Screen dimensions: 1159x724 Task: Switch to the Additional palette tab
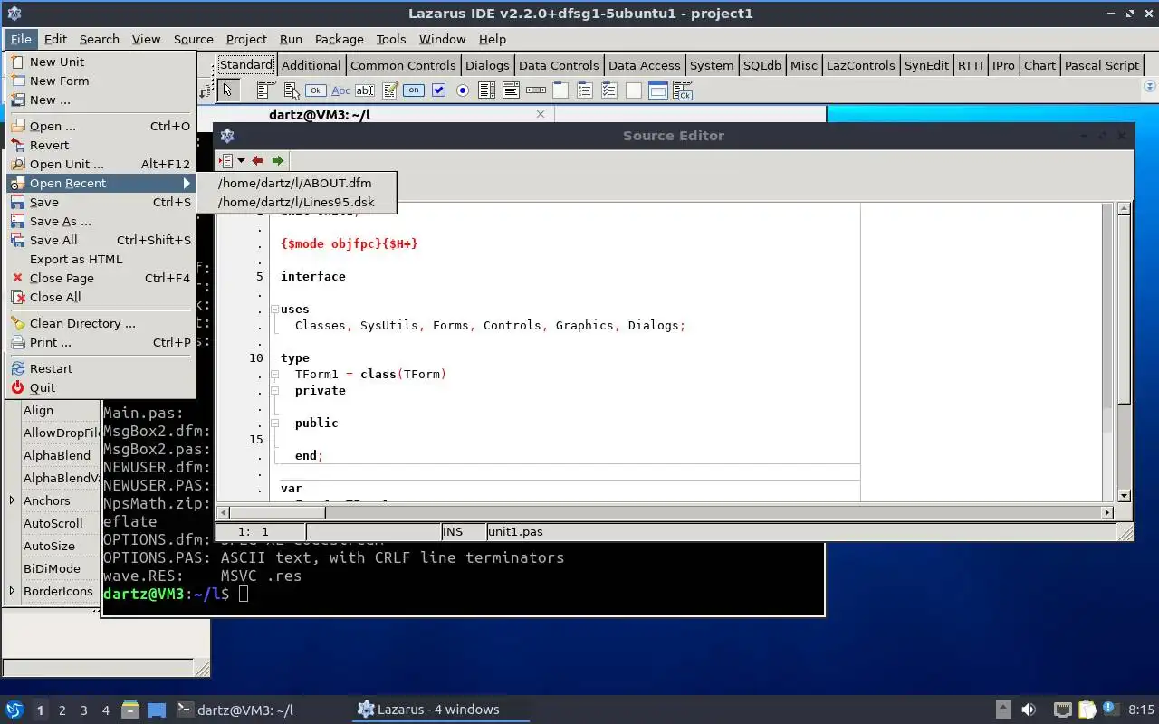click(311, 65)
